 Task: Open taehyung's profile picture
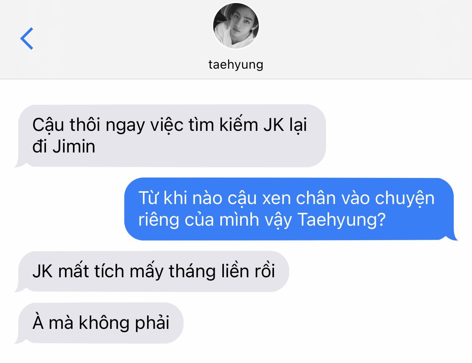pos(236,26)
